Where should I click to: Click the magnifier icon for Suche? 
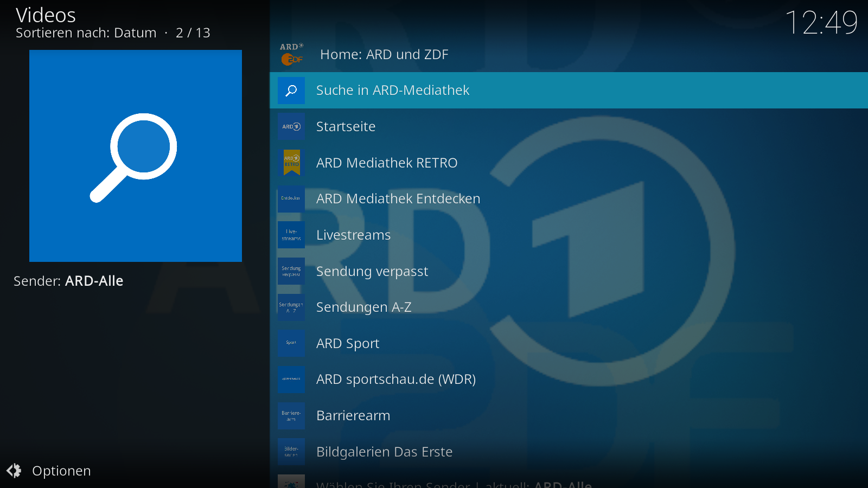(x=291, y=91)
